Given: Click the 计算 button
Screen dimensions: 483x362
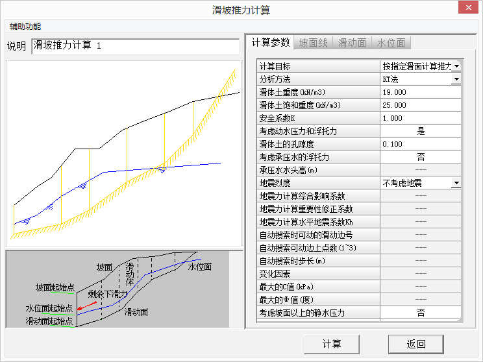Looking at the screenshot, I should click(331, 344).
